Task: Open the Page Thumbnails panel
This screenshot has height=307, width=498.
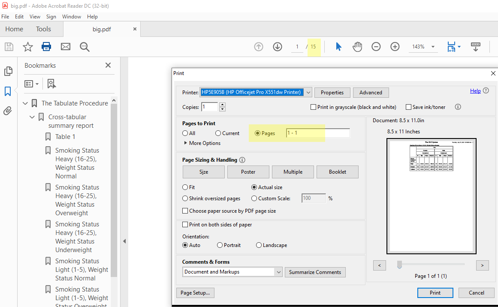Action: [x=8, y=71]
